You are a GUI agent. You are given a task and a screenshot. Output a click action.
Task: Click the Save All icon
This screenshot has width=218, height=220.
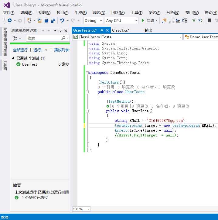pos(53,21)
